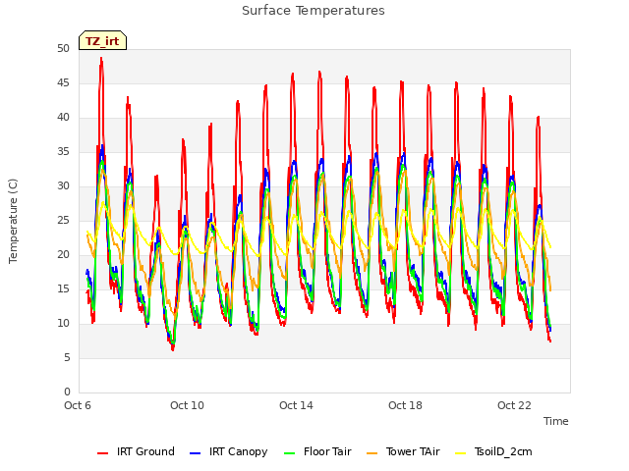
Task: Toggle the Floor Tair legend entry
Action: click(317, 451)
